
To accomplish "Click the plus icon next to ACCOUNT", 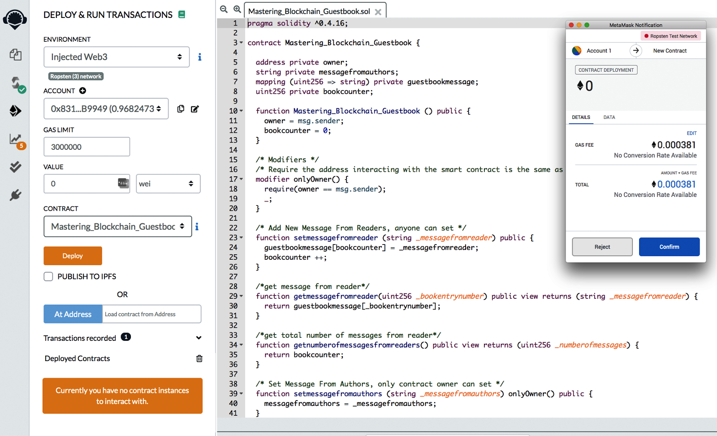I will point(82,91).
